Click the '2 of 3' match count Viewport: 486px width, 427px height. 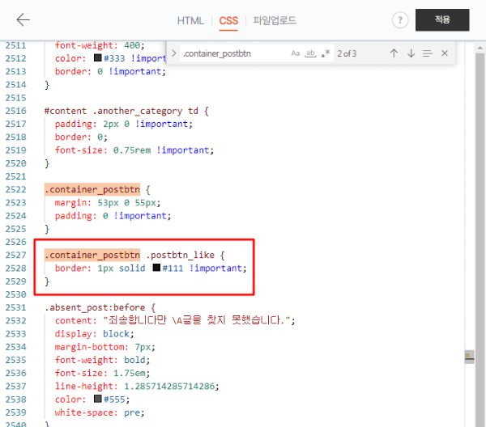click(347, 54)
